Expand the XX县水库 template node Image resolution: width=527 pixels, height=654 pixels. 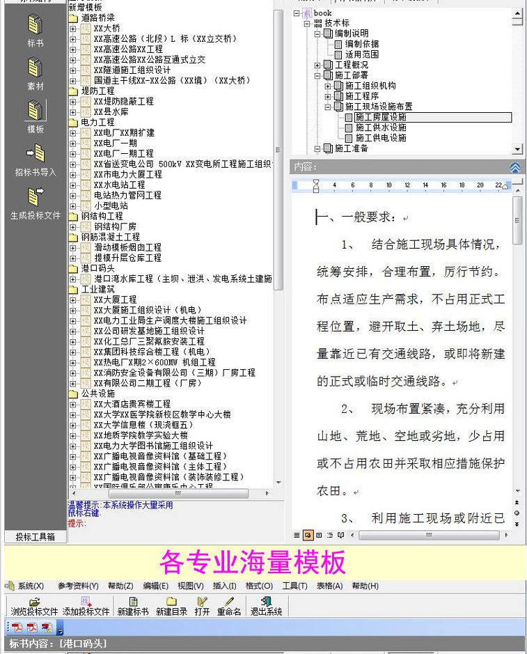(x=73, y=112)
